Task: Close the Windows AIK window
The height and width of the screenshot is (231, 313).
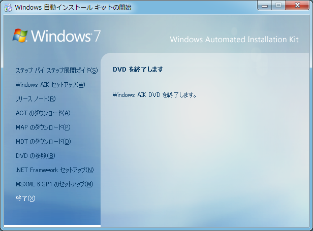Action: [x=297, y=6]
